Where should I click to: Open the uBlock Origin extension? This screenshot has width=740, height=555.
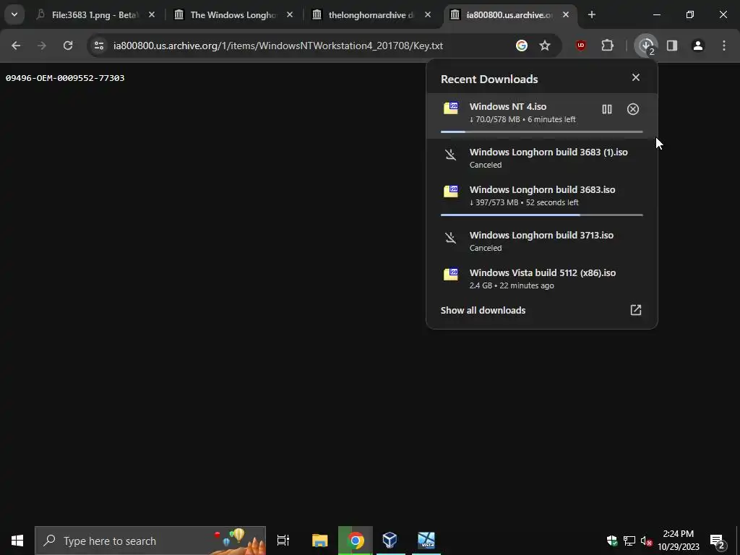(x=581, y=46)
